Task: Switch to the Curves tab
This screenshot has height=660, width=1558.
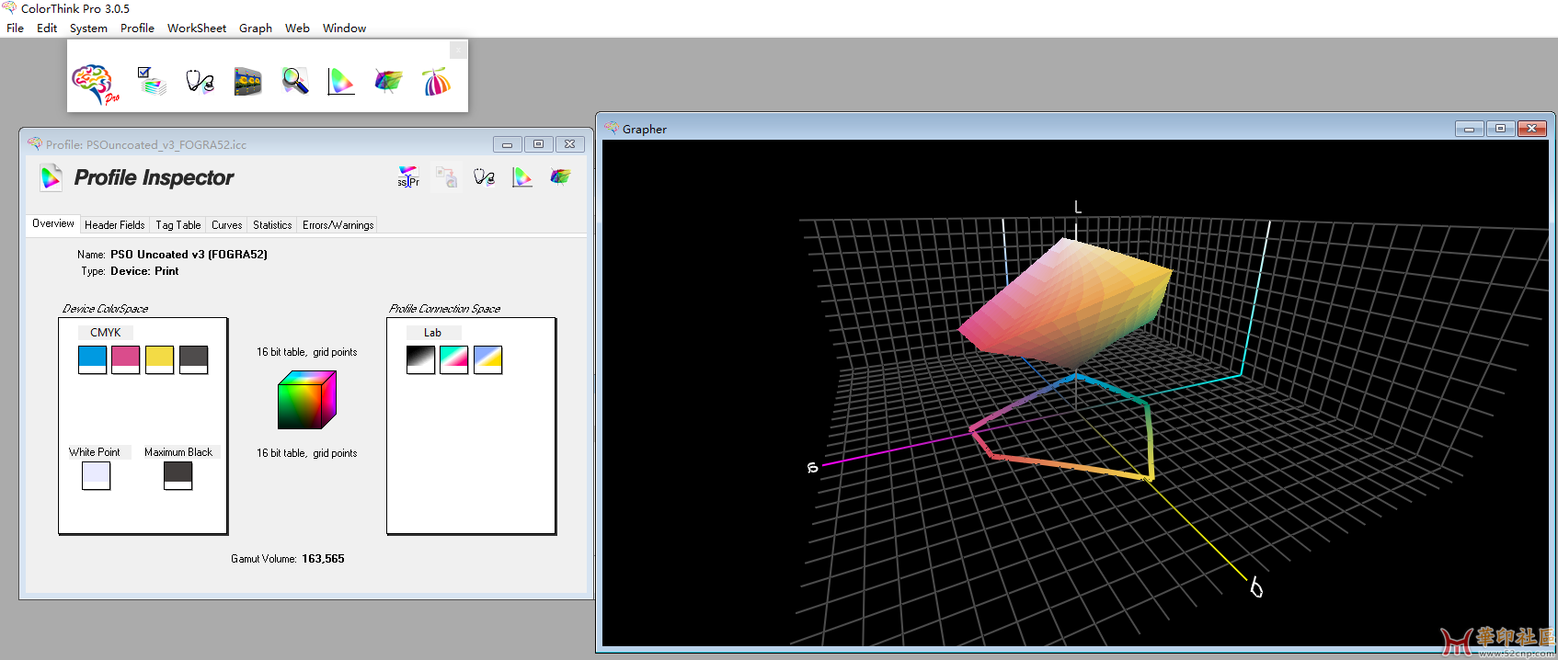Action: [227, 224]
